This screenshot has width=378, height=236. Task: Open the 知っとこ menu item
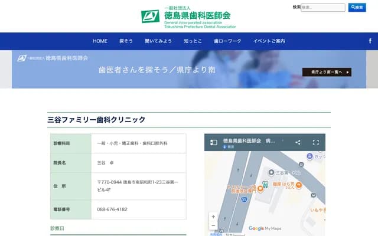pos(193,41)
